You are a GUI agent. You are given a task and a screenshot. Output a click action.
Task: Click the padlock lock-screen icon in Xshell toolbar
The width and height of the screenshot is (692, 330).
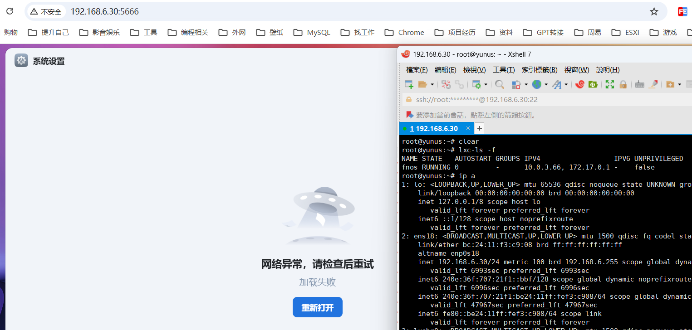[623, 84]
